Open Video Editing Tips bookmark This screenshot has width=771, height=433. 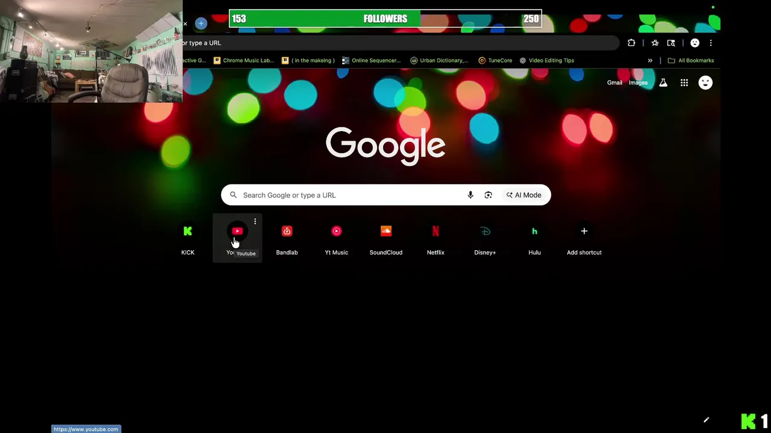(547, 60)
